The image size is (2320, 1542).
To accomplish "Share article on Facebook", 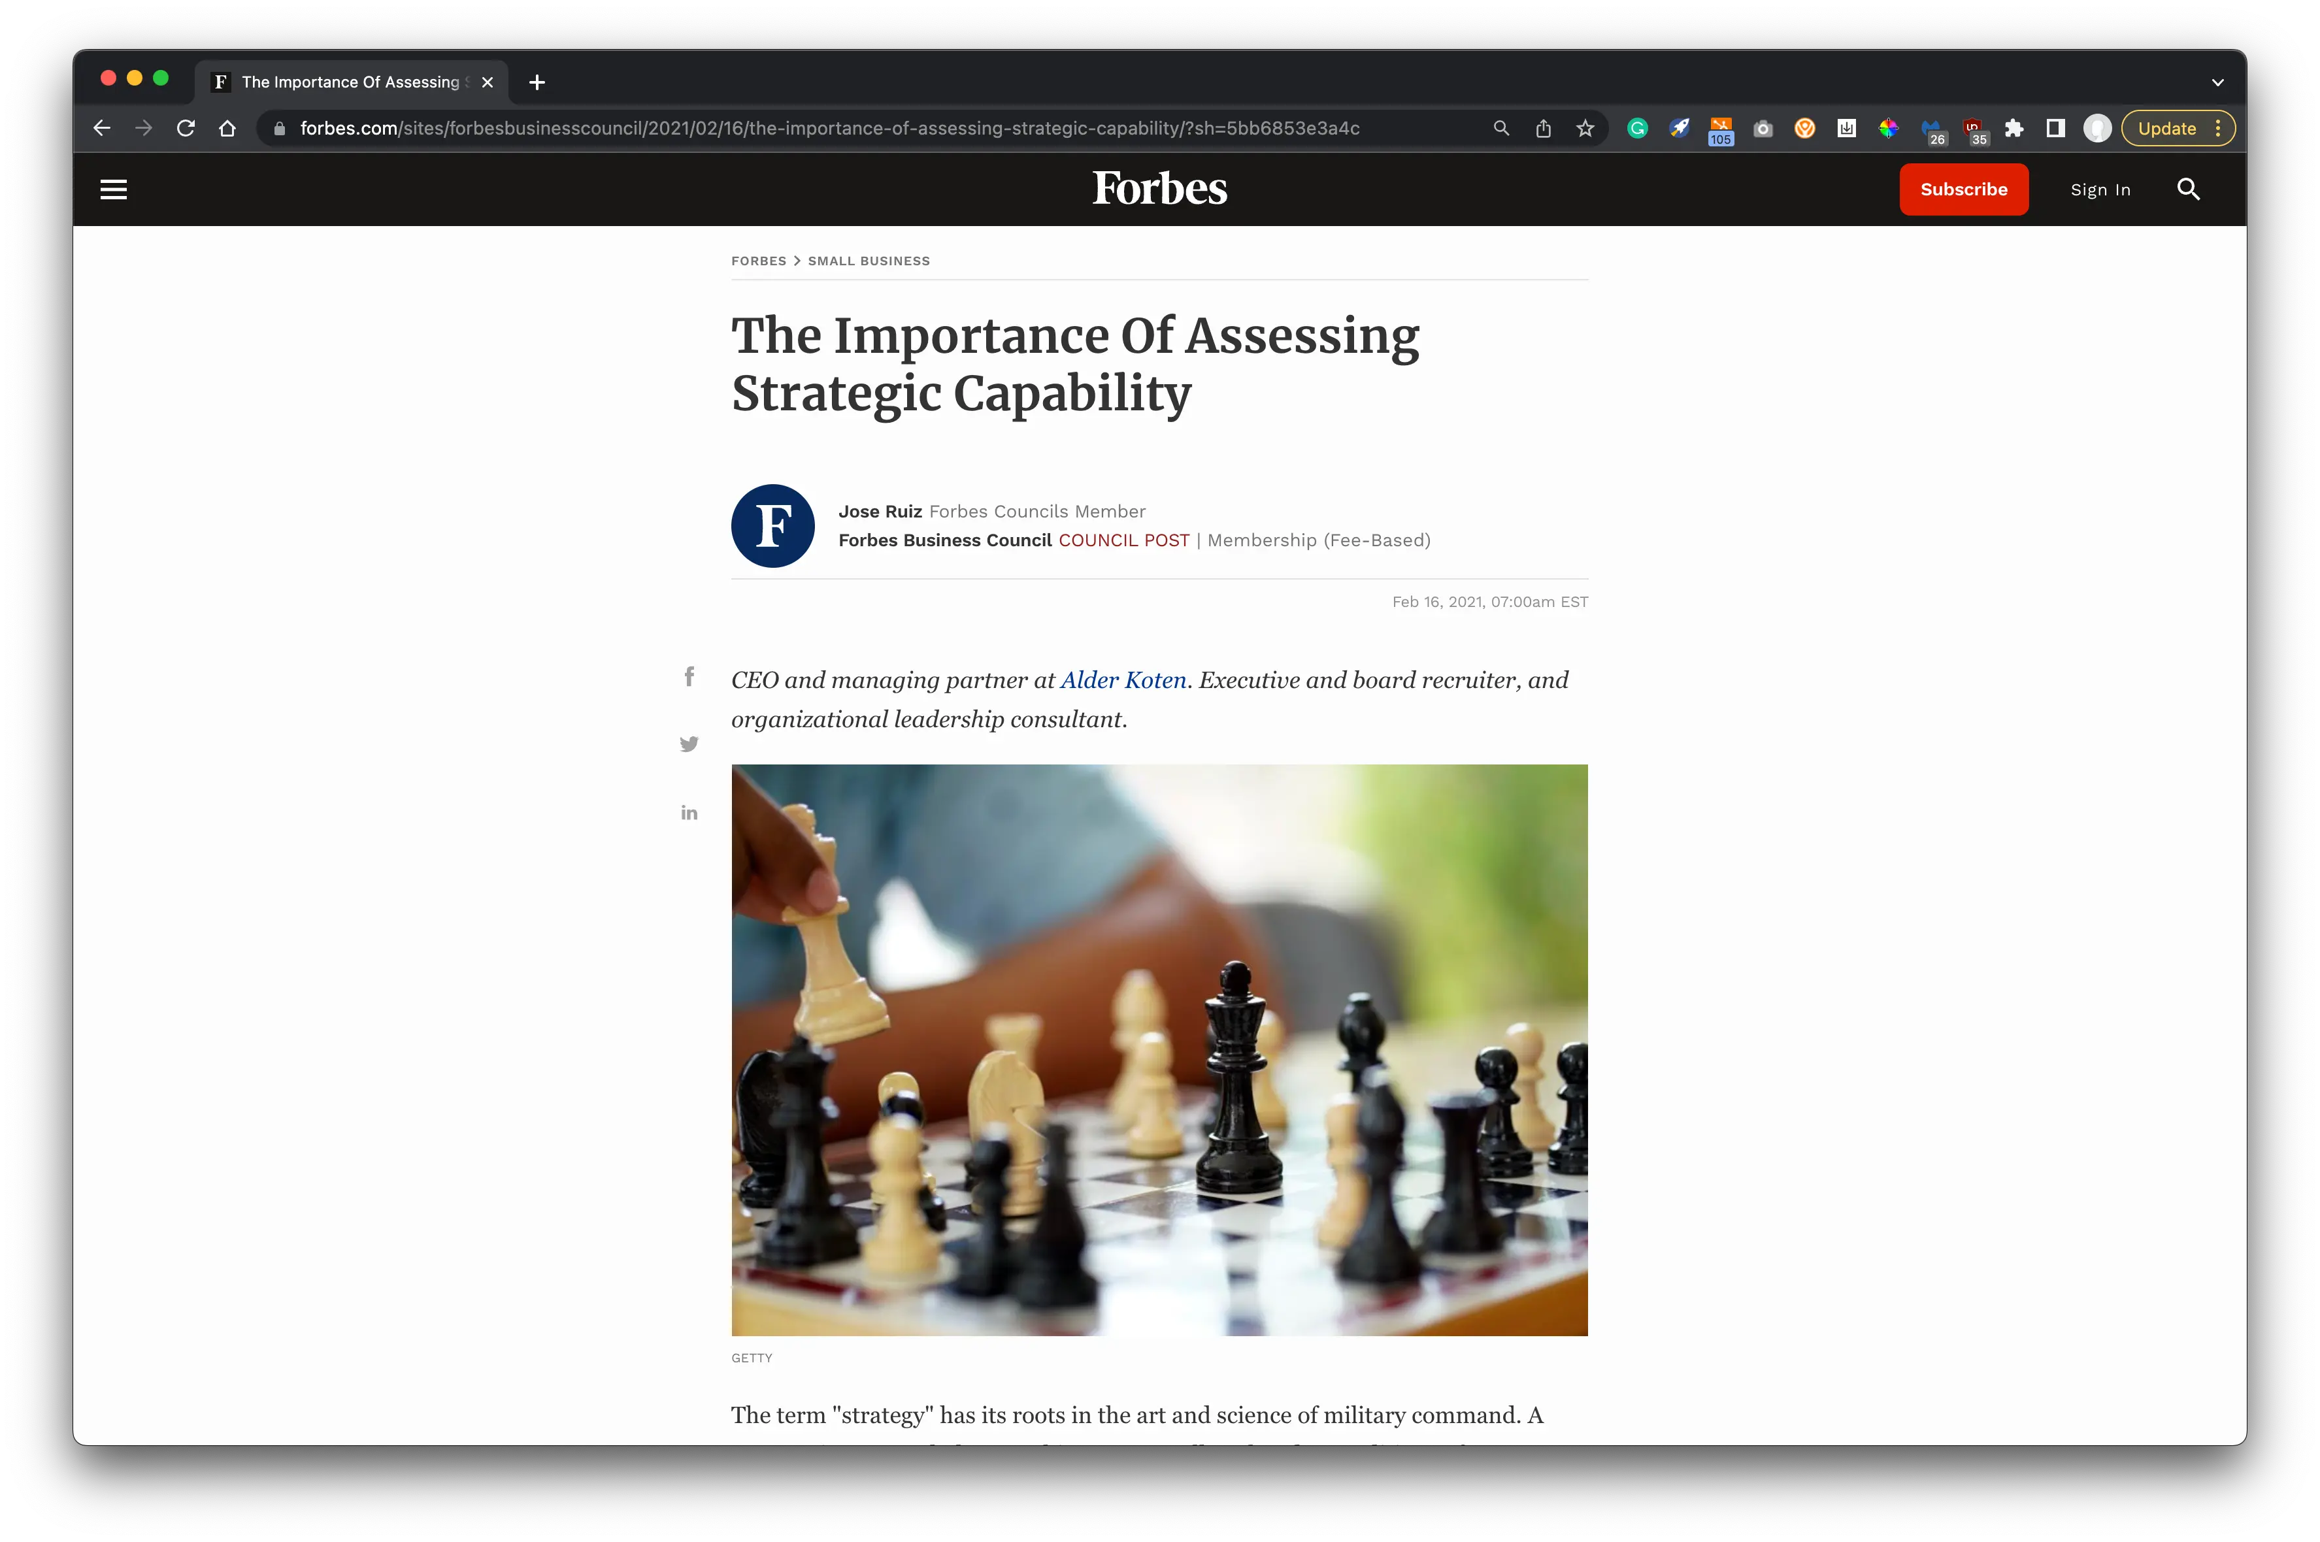I will click(x=689, y=677).
